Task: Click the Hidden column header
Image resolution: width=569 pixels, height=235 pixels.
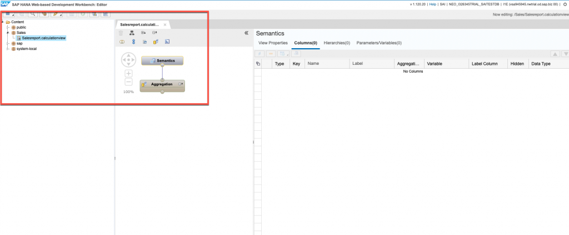Action: [x=517, y=64]
